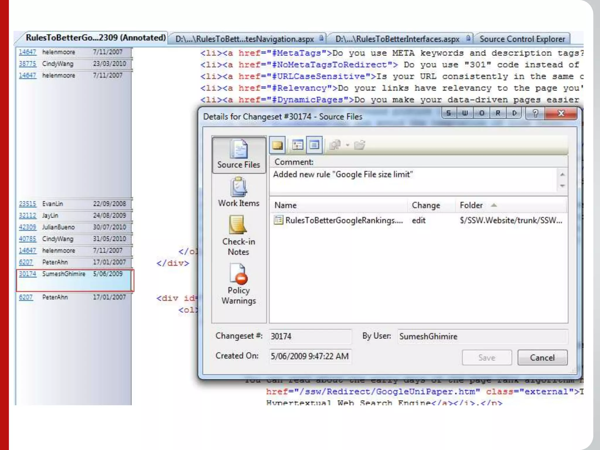The width and height of the screenshot is (600, 450).
Task: Click the S button in title bar
Action: pos(449,113)
